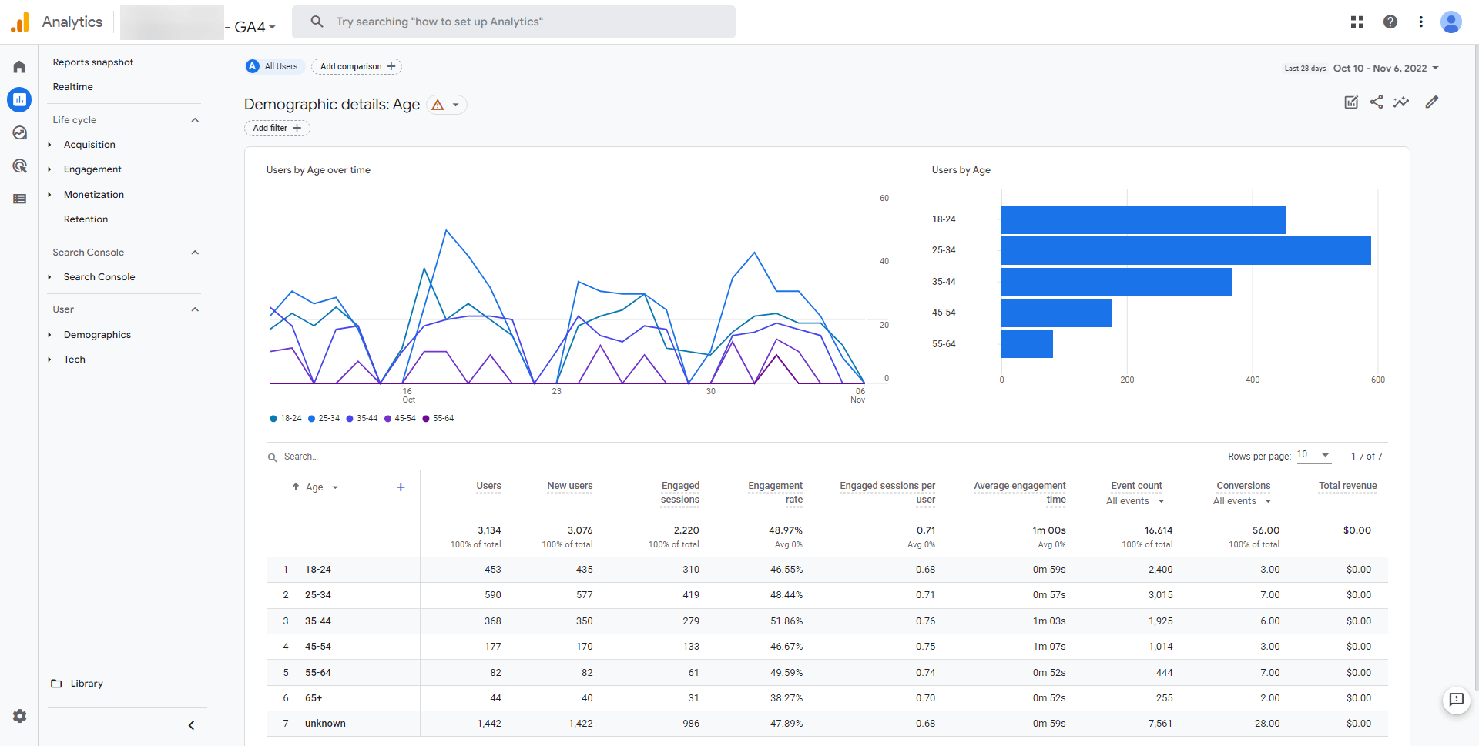Open Advertising from the left rail icon
1479x746 pixels.
click(x=19, y=166)
